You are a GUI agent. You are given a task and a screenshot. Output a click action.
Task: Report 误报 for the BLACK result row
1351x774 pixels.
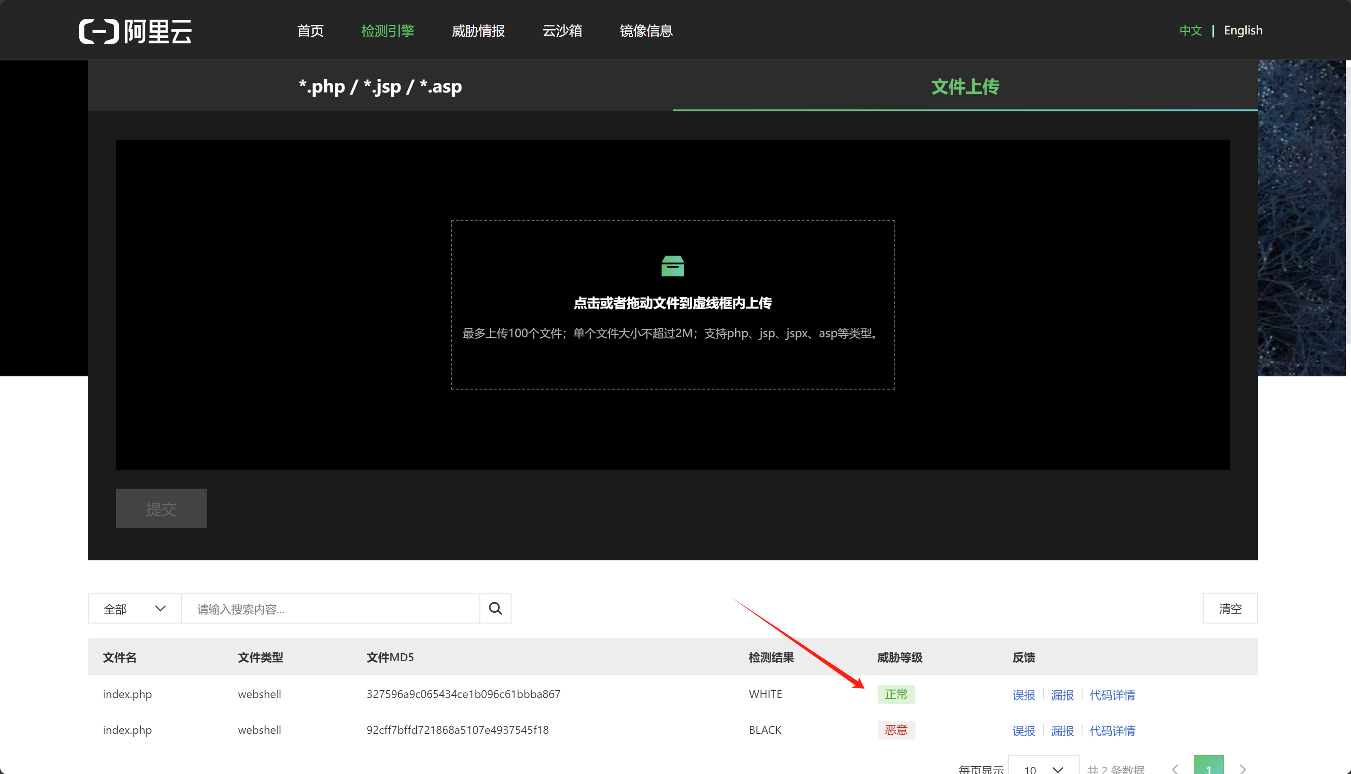(1024, 731)
